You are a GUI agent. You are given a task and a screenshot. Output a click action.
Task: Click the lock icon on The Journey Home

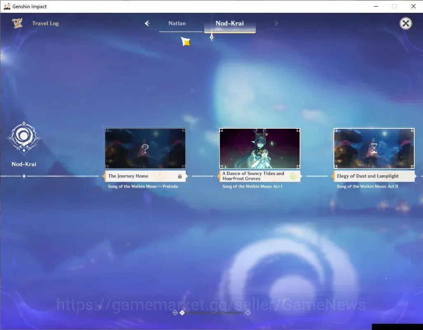coord(180,176)
